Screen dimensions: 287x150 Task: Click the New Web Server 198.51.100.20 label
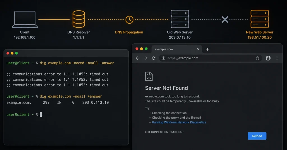[x=260, y=35]
